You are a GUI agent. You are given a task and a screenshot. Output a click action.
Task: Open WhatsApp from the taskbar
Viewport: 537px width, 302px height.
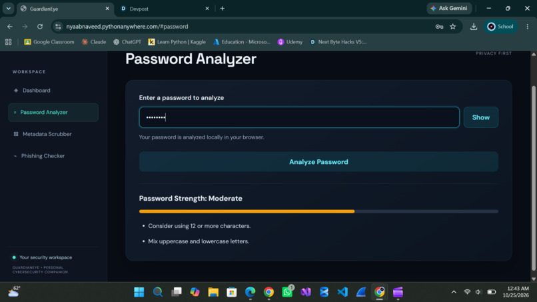[287, 292]
